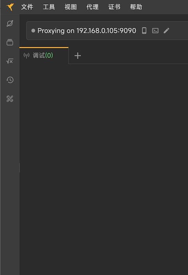Open the 工具 menu
The image size is (188, 275).
[49, 7]
